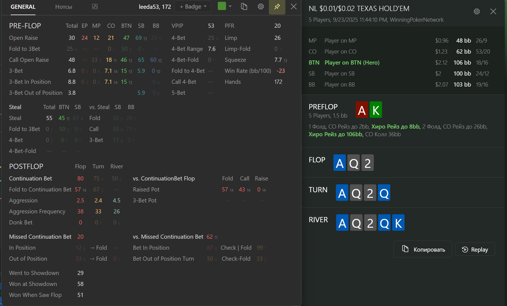This screenshot has width=507, height=306.
Task: Select player name leeda53, 172
Action: (155, 7)
